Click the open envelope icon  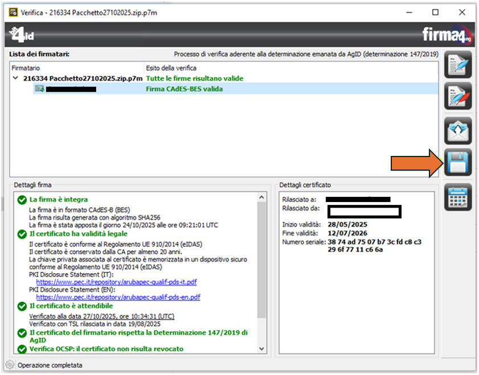458,130
